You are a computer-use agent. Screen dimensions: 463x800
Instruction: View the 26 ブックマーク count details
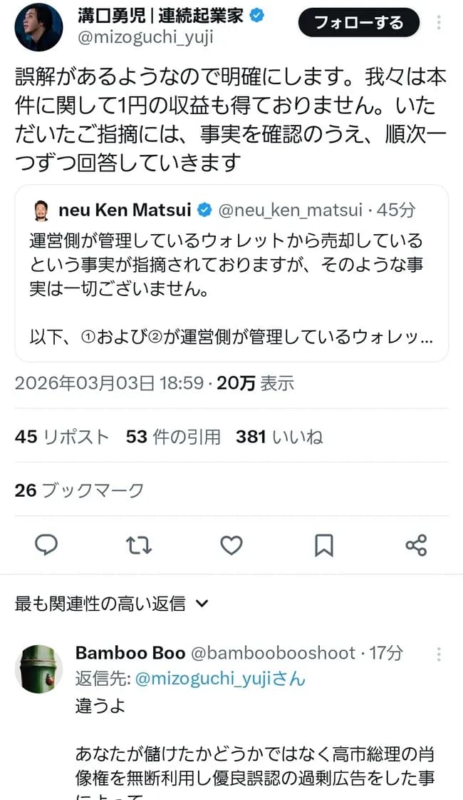pyautogui.click(x=78, y=490)
